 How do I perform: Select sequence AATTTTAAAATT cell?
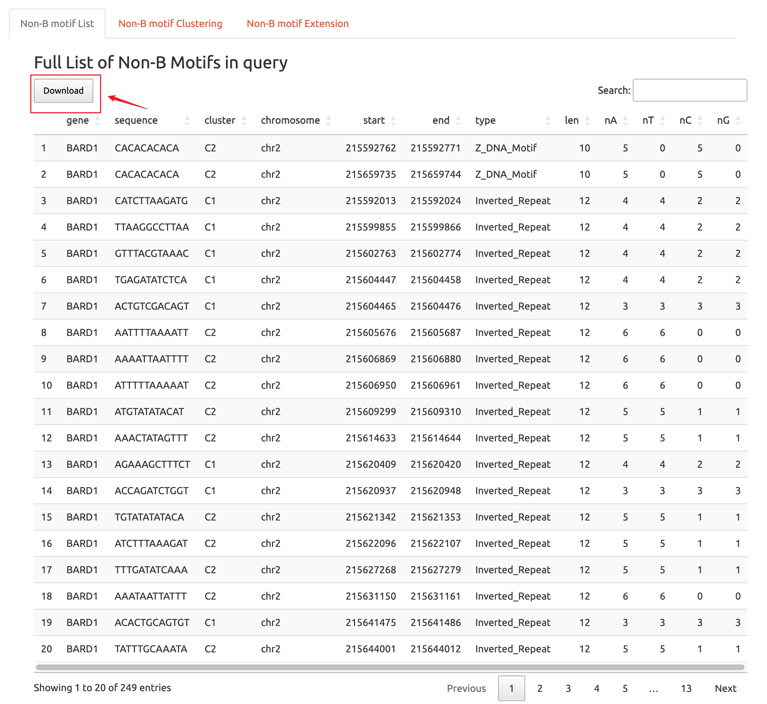coord(151,332)
